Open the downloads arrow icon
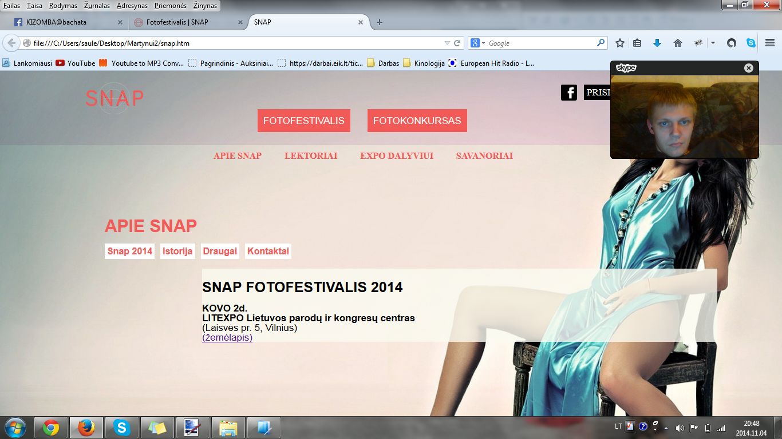This screenshot has width=782, height=439. [x=657, y=43]
